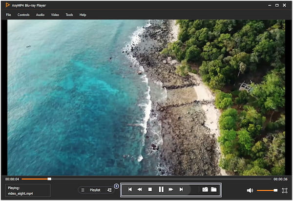Mute audio with the speaker icon

(x=250, y=190)
